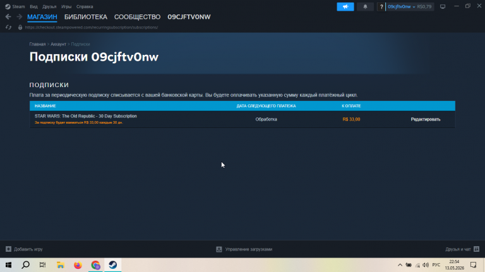
Task: Click the network tray icon
Action: (x=417, y=265)
